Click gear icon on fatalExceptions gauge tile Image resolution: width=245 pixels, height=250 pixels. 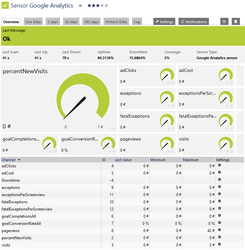[173, 128]
